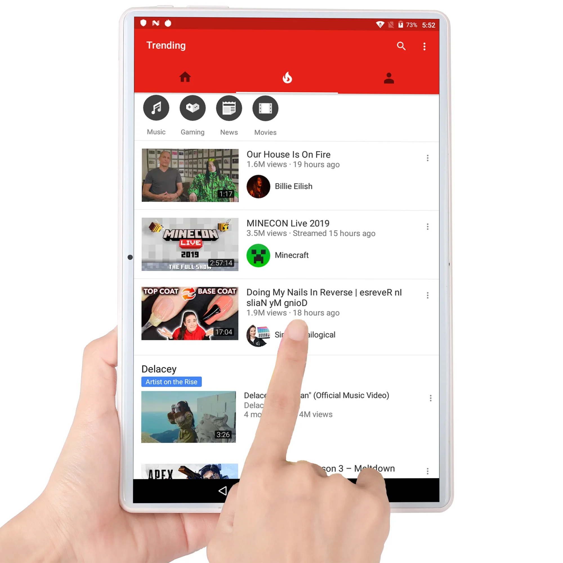This screenshot has width=563, height=563.
Task: Open vertical overflow menu top right
Action: pos(425,46)
